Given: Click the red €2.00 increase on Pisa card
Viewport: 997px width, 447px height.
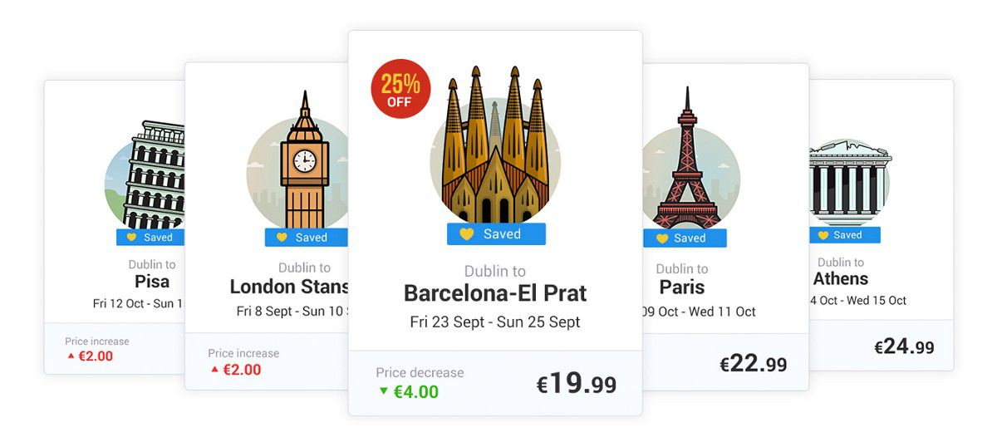Looking at the screenshot, I should click(x=96, y=356).
